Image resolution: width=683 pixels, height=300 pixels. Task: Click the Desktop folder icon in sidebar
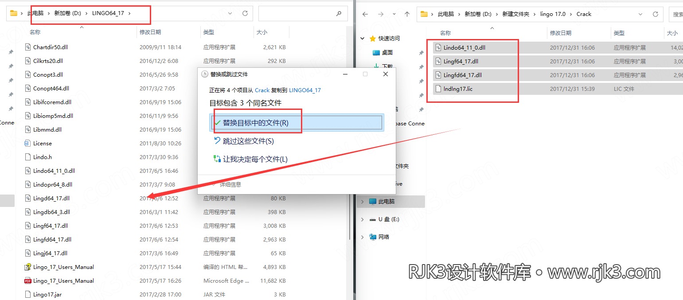pos(376,52)
